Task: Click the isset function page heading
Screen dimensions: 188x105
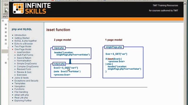Action: (x=58, y=30)
